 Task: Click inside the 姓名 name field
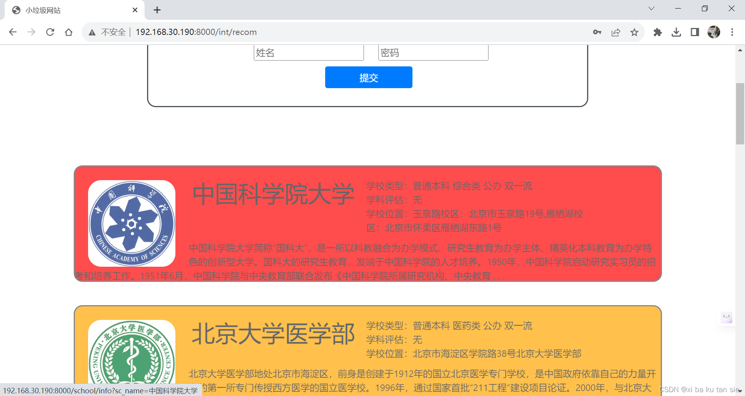pos(308,52)
